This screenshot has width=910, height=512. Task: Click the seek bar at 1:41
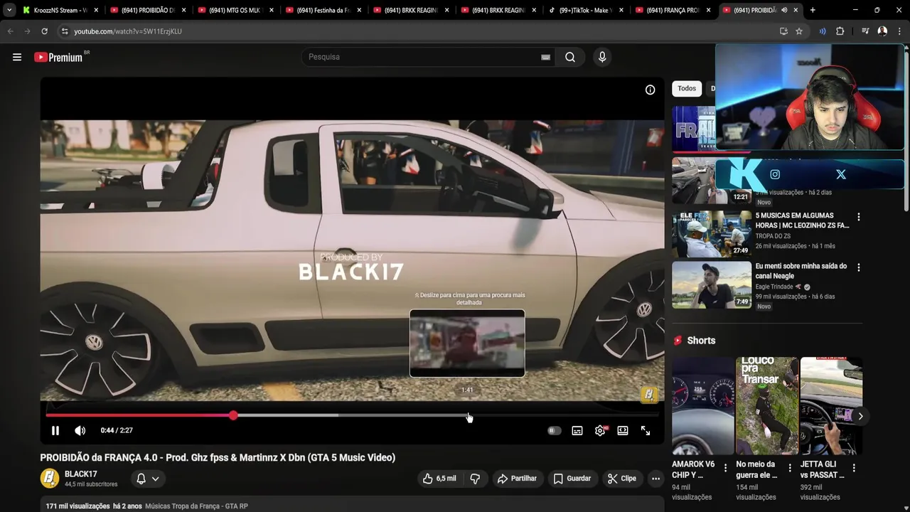[x=468, y=415]
